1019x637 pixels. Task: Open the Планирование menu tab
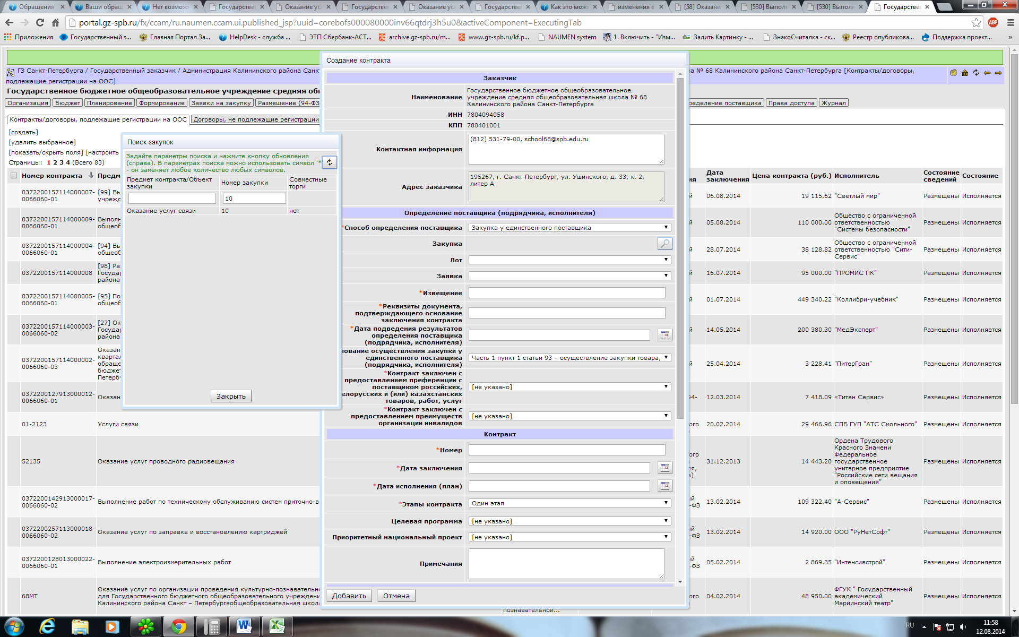click(109, 103)
